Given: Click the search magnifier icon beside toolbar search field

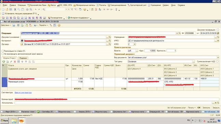Looking at the screenshot, I should 44,10.
